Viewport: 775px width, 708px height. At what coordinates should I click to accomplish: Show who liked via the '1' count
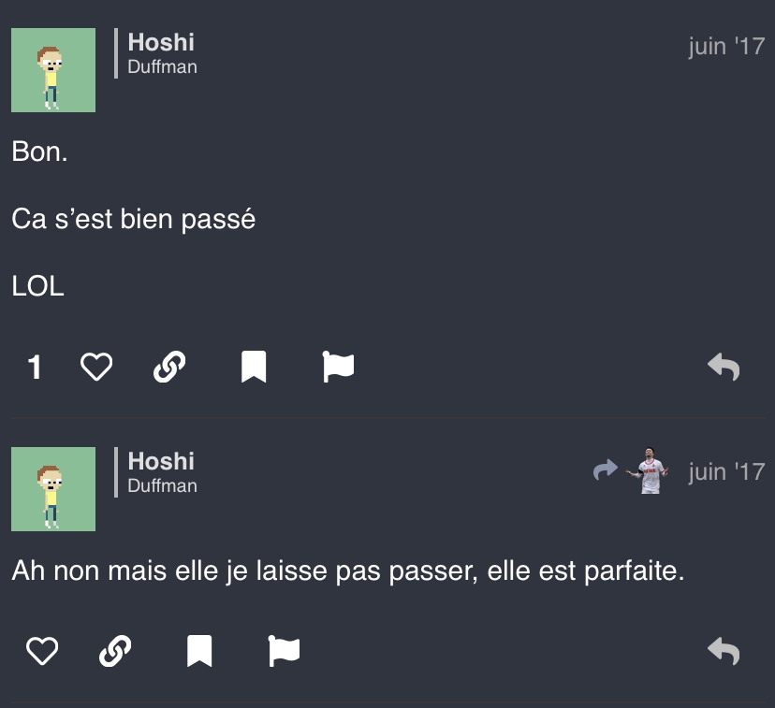point(34,368)
